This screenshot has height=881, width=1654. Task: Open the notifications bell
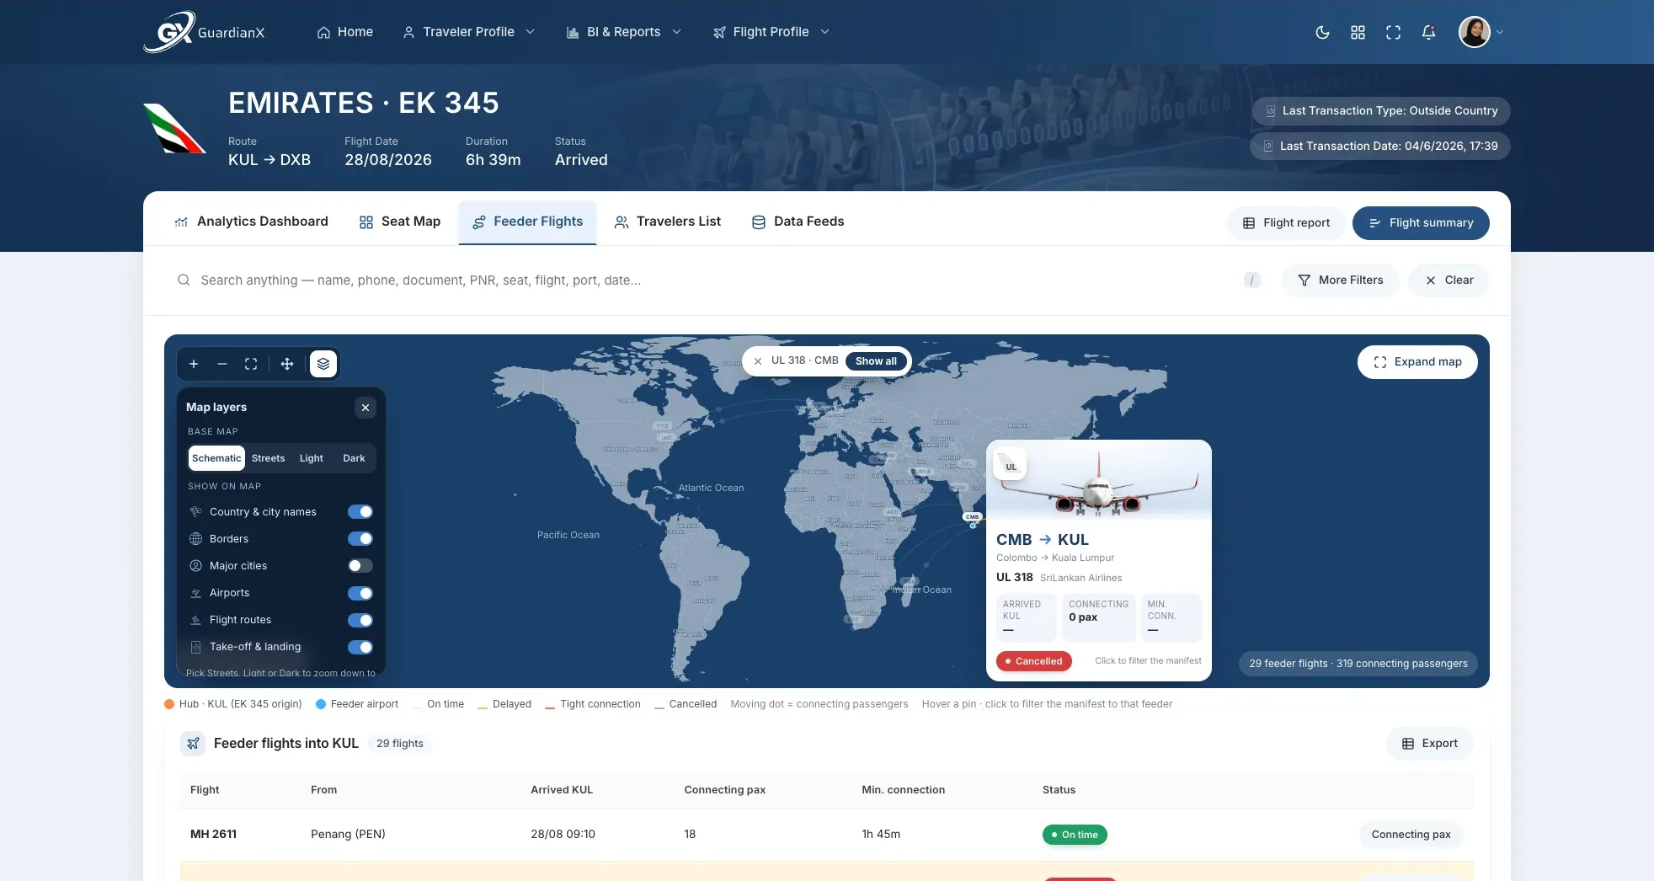[x=1428, y=32]
